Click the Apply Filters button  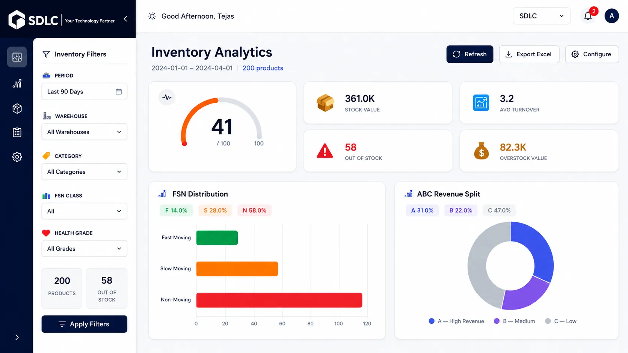(85, 324)
